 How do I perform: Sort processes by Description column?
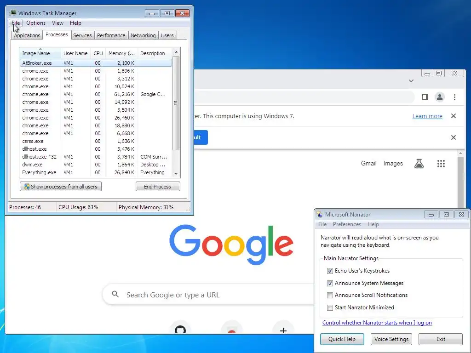[x=155, y=53]
